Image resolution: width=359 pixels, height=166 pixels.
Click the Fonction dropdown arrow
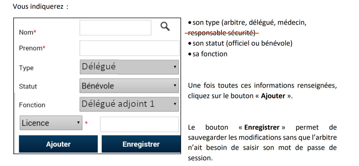175,104
